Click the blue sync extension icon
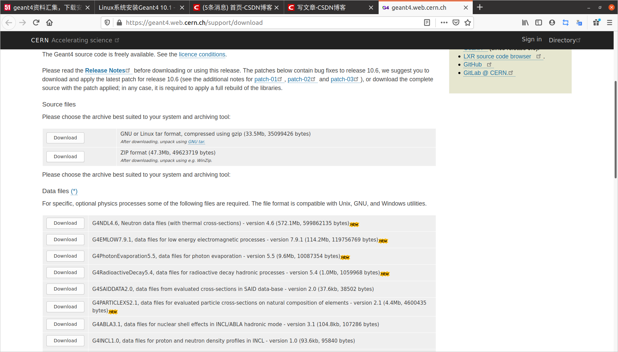The width and height of the screenshot is (618, 352). (566, 23)
